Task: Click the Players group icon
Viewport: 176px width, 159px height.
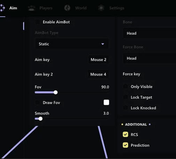Action: pos(32,8)
